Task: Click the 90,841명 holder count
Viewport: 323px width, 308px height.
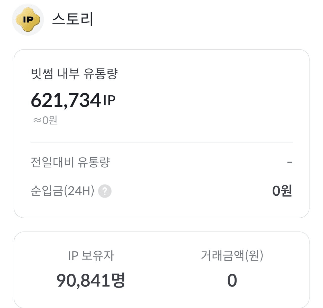Action: pyautogui.click(x=91, y=280)
